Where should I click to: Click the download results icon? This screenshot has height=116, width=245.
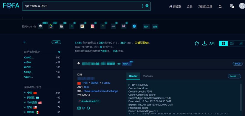point(204,43)
